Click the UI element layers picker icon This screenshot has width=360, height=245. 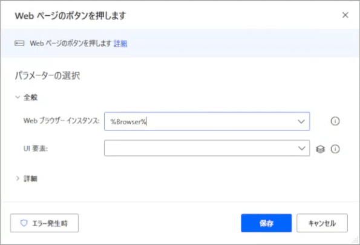click(320, 149)
